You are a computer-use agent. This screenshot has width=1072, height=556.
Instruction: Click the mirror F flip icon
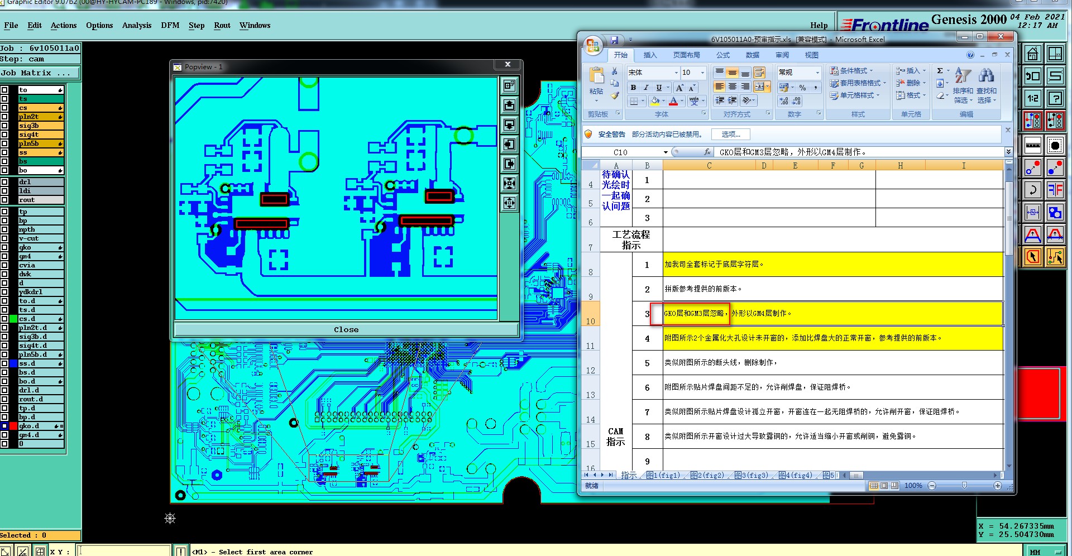[x=1055, y=189]
